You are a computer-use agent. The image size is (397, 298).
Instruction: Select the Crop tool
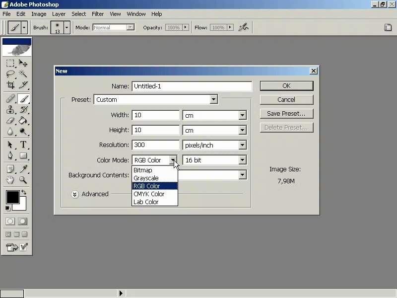[10, 84]
